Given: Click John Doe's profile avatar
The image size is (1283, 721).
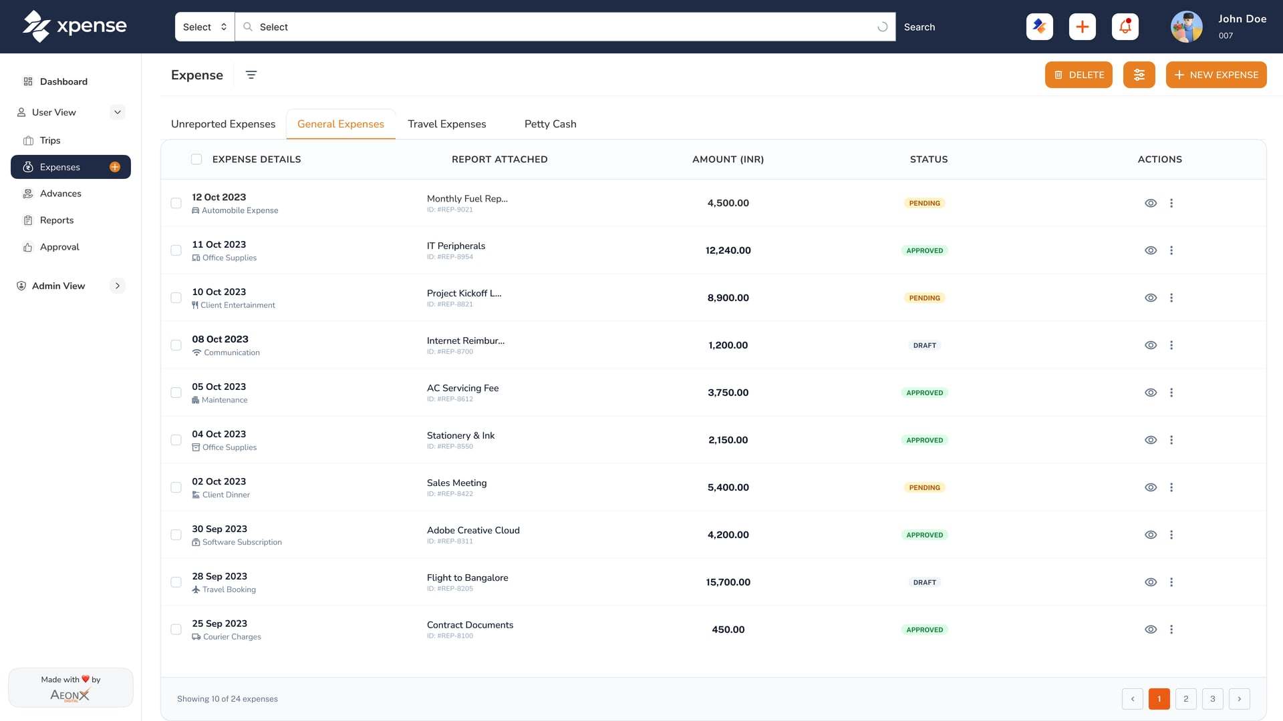Looking at the screenshot, I should pyautogui.click(x=1187, y=27).
